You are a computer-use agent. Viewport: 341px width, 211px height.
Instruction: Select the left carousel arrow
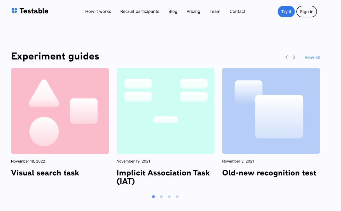pyautogui.click(x=287, y=57)
